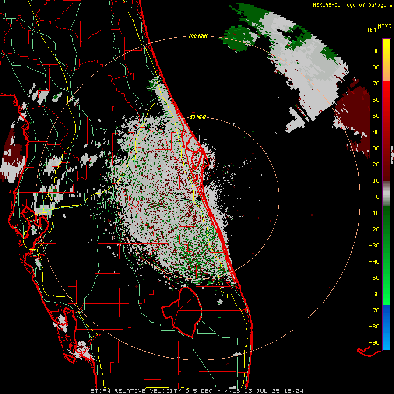This screenshot has height=394, width=394.
Task: Click the 0 value on the velocity scale
Action: click(x=378, y=197)
